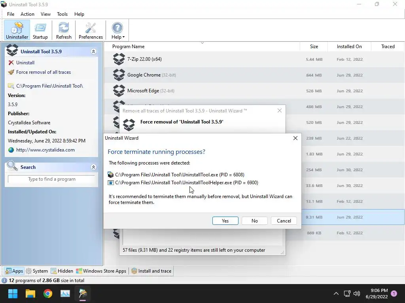
Task: Select the UninstallTool.exe process icon
Action: (111, 175)
